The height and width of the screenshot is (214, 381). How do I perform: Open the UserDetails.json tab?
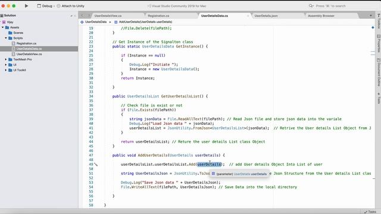[266, 16]
